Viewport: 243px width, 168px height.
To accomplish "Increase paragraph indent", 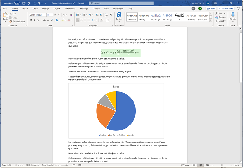I will (x=101, y=15).
